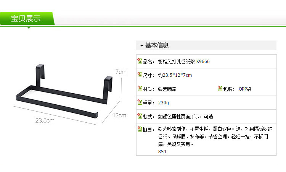Collapse the 基本信息 section arrow

point(142,46)
